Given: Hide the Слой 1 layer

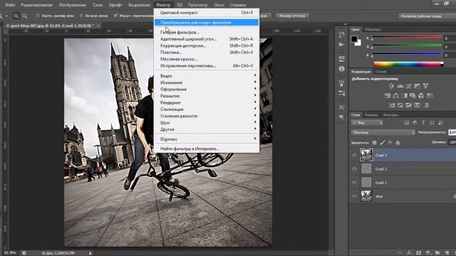Looking at the screenshot, I should point(354,182).
